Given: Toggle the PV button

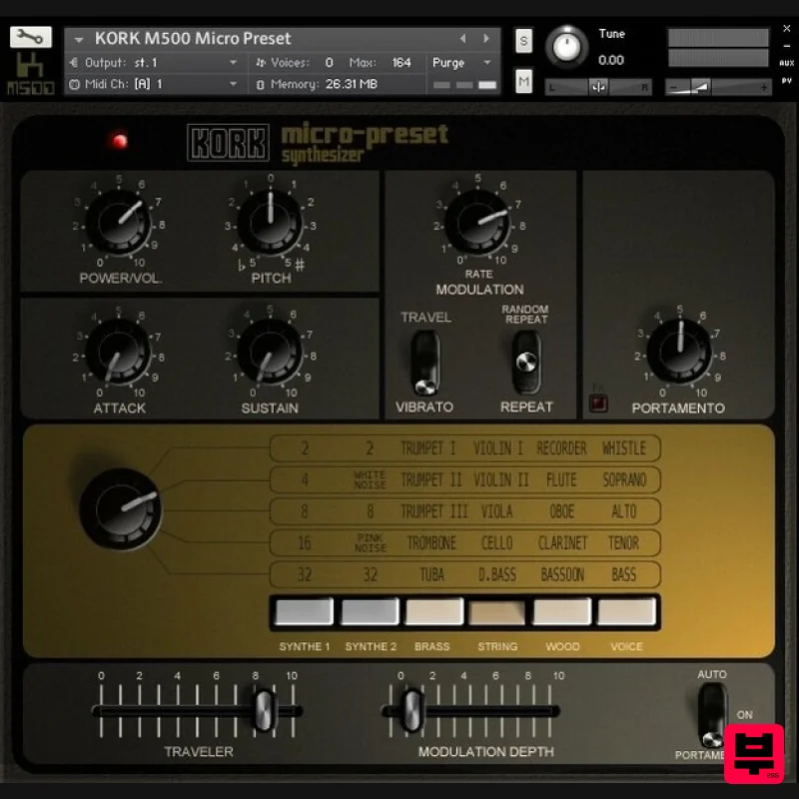Looking at the screenshot, I should [x=787, y=81].
